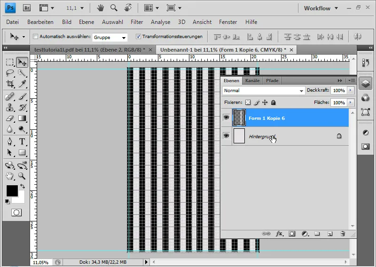
Task: Open the Filter menu
Action: tap(137, 22)
